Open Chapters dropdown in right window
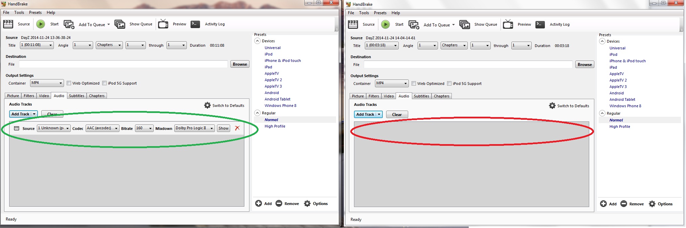Image resolution: width=686 pixels, height=228 pixels. (x=454, y=45)
